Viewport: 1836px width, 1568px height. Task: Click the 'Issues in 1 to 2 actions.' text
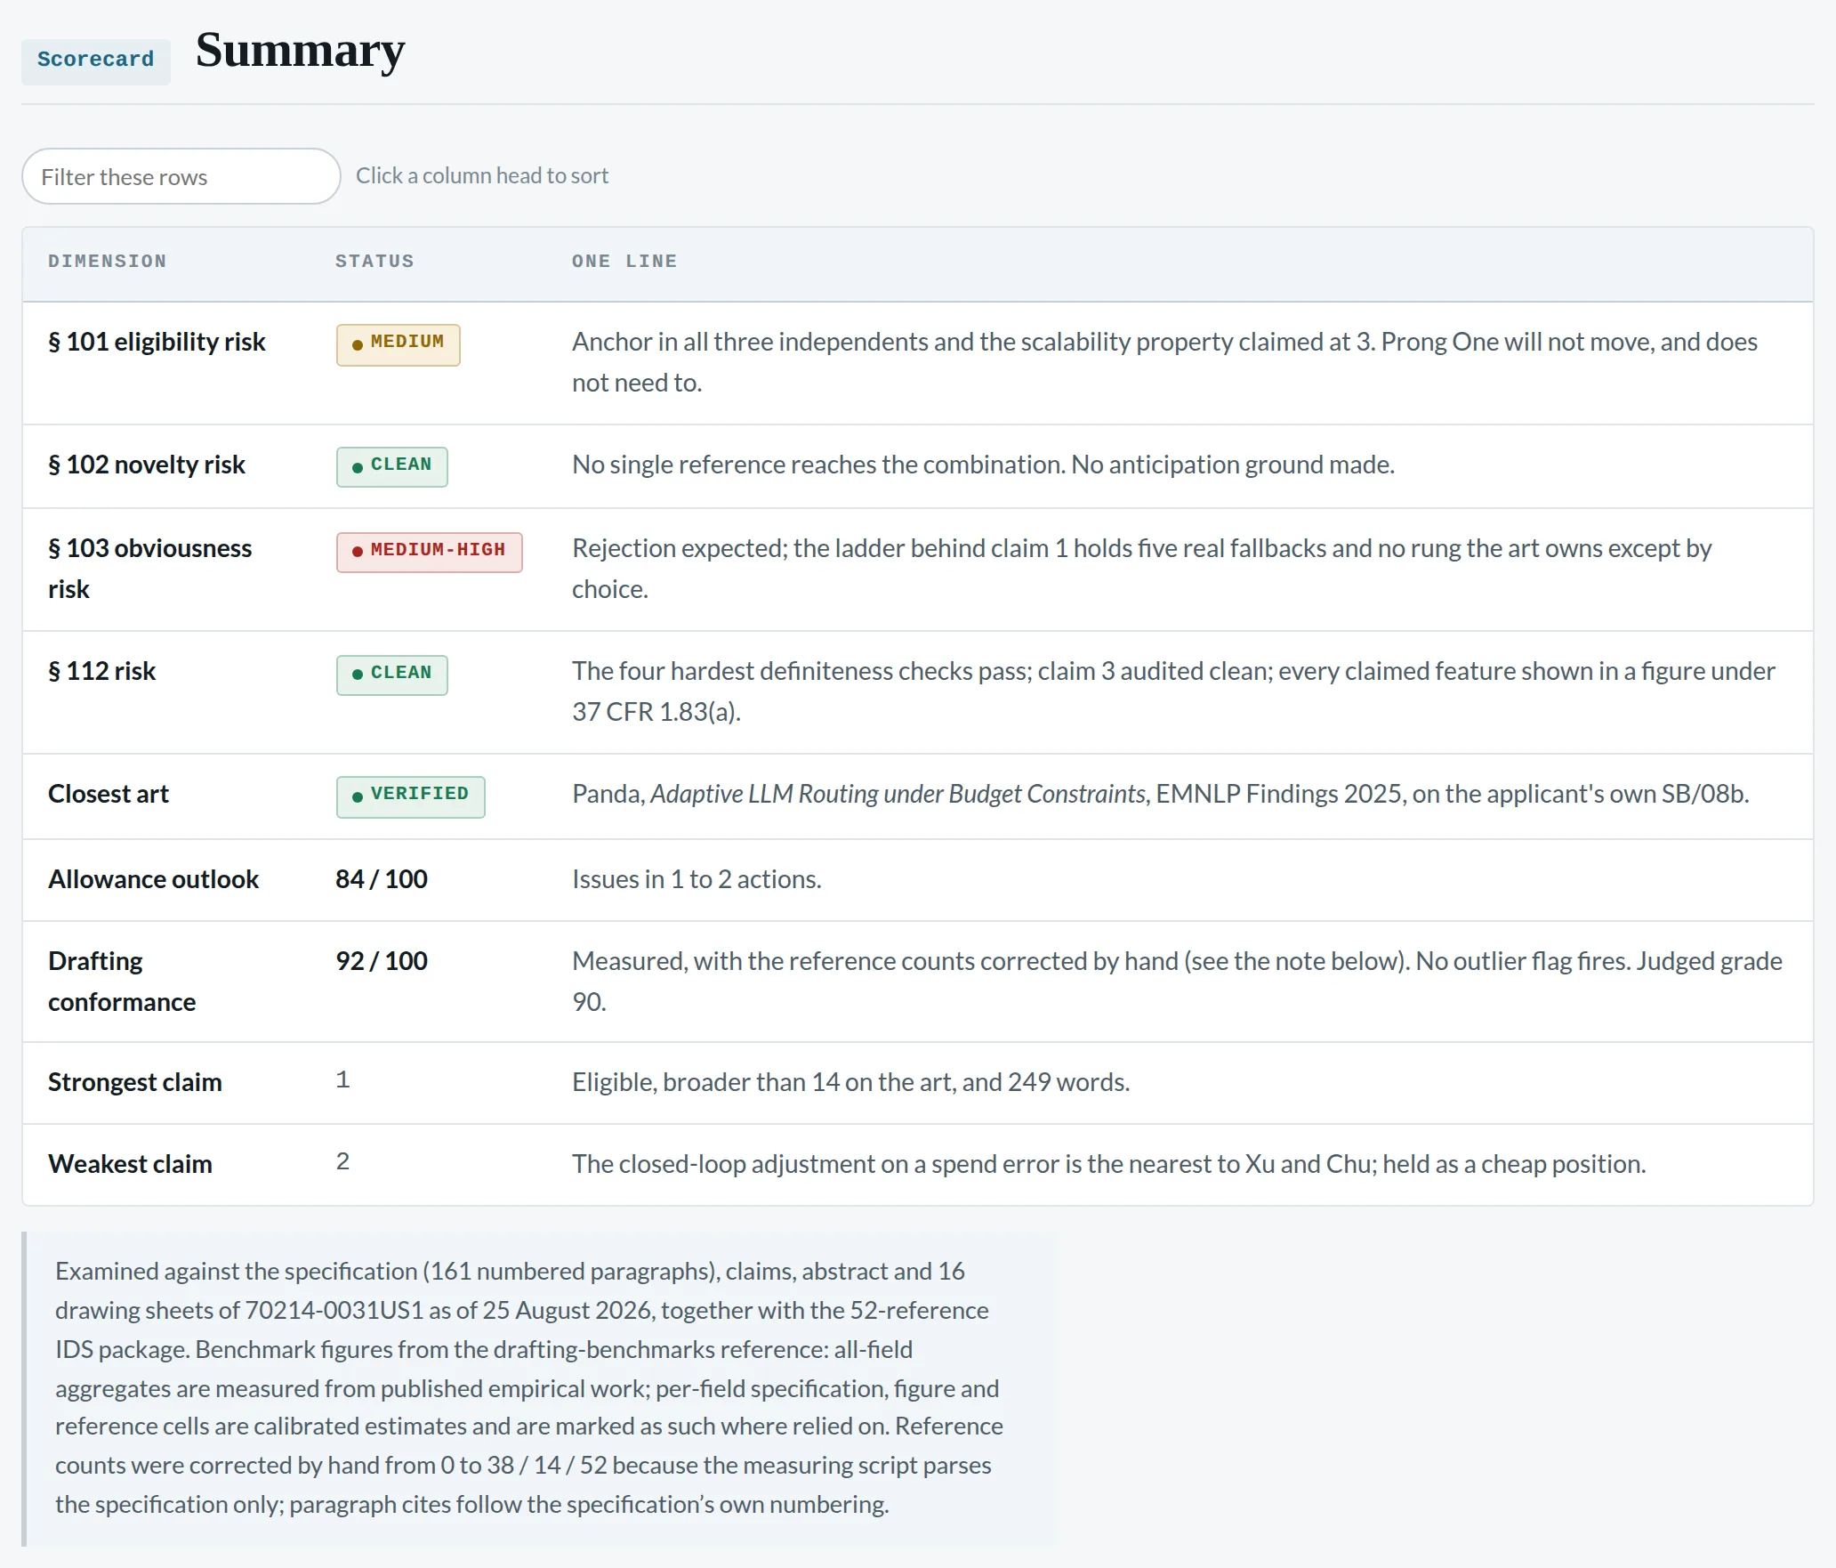[x=697, y=879]
